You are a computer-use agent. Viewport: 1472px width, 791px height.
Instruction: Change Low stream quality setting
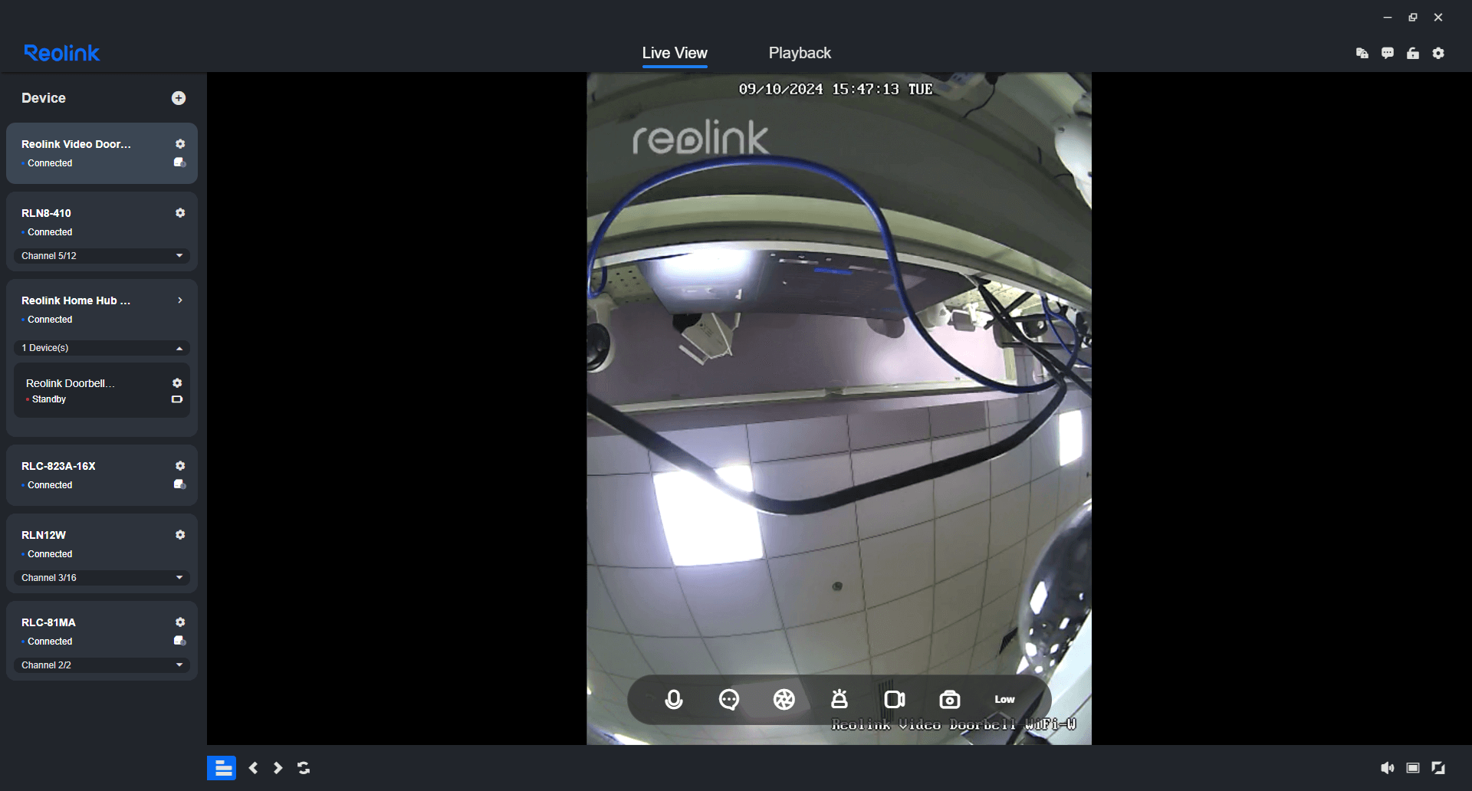(1004, 700)
